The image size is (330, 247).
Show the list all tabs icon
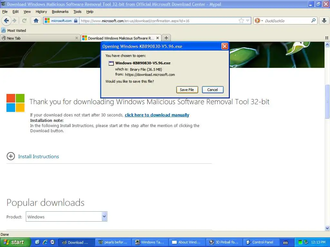click(327, 38)
